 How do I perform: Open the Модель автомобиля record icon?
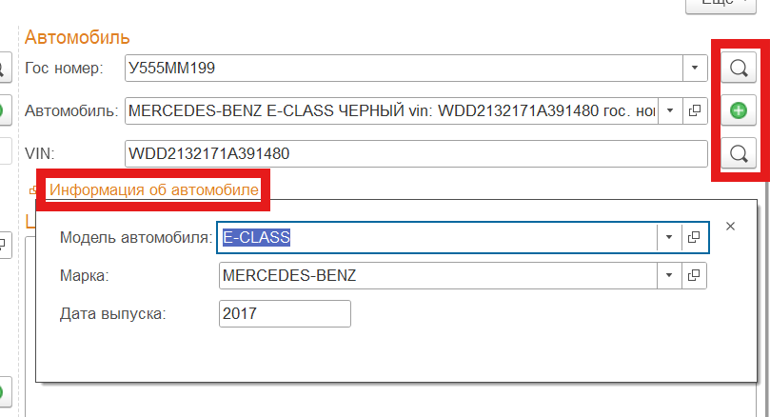[x=695, y=237]
